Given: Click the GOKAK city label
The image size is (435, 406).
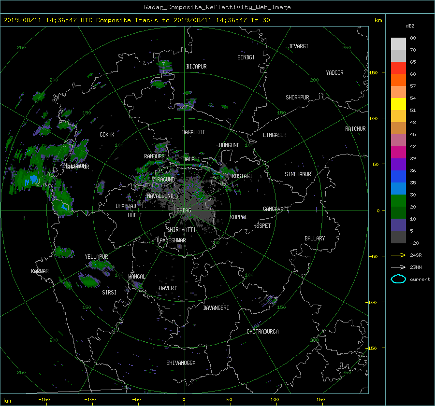Looking at the screenshot, I should (107, 135).
